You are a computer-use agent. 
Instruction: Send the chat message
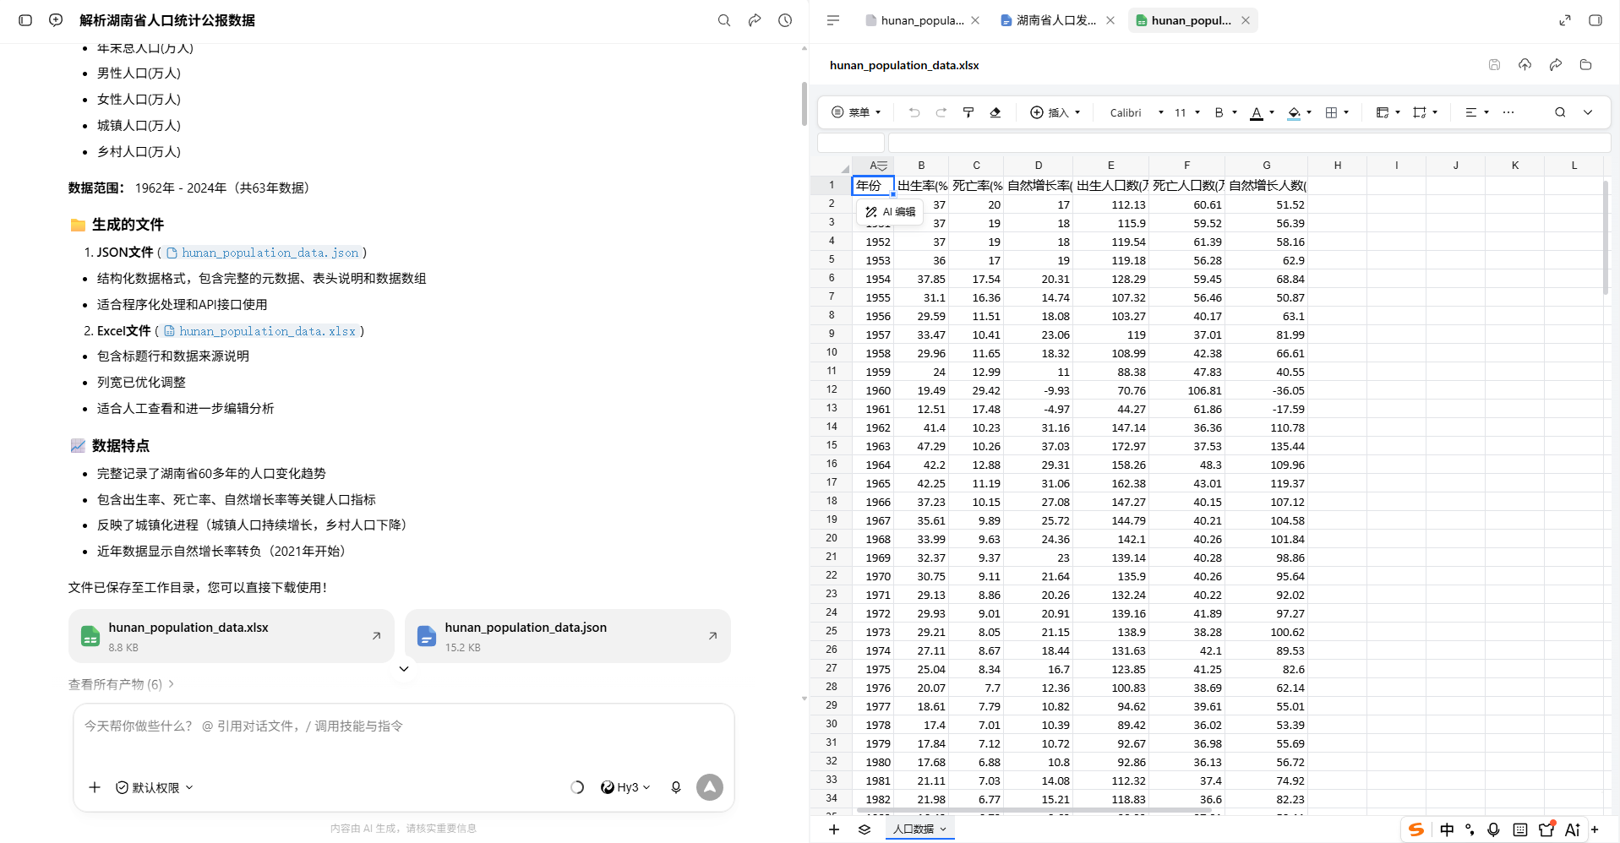point(710,787)
